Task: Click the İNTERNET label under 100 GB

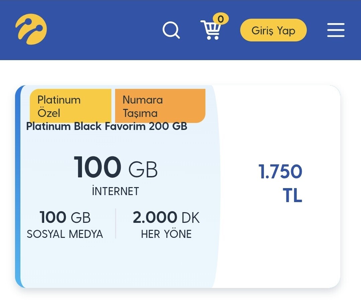Action: [115, 191]
